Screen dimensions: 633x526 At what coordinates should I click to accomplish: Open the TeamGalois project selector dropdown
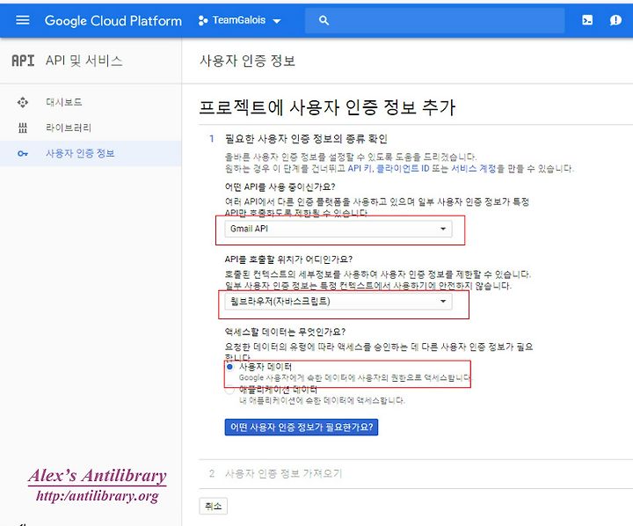[x=240, y=20]
